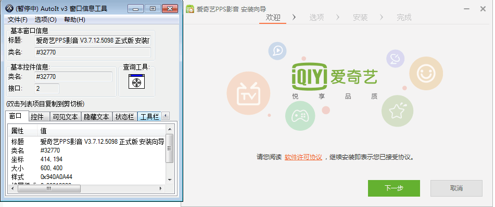Screen dimensions: 495x207
Task: Open the 选项(O) menu
Action: click(46, 20)
